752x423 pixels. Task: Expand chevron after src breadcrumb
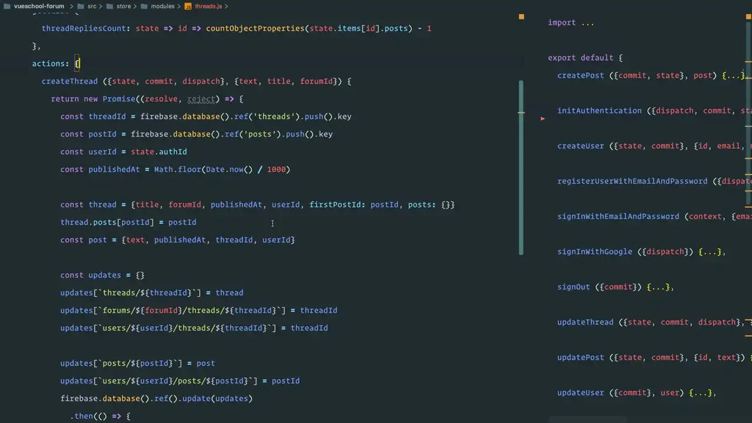point(102,6)
